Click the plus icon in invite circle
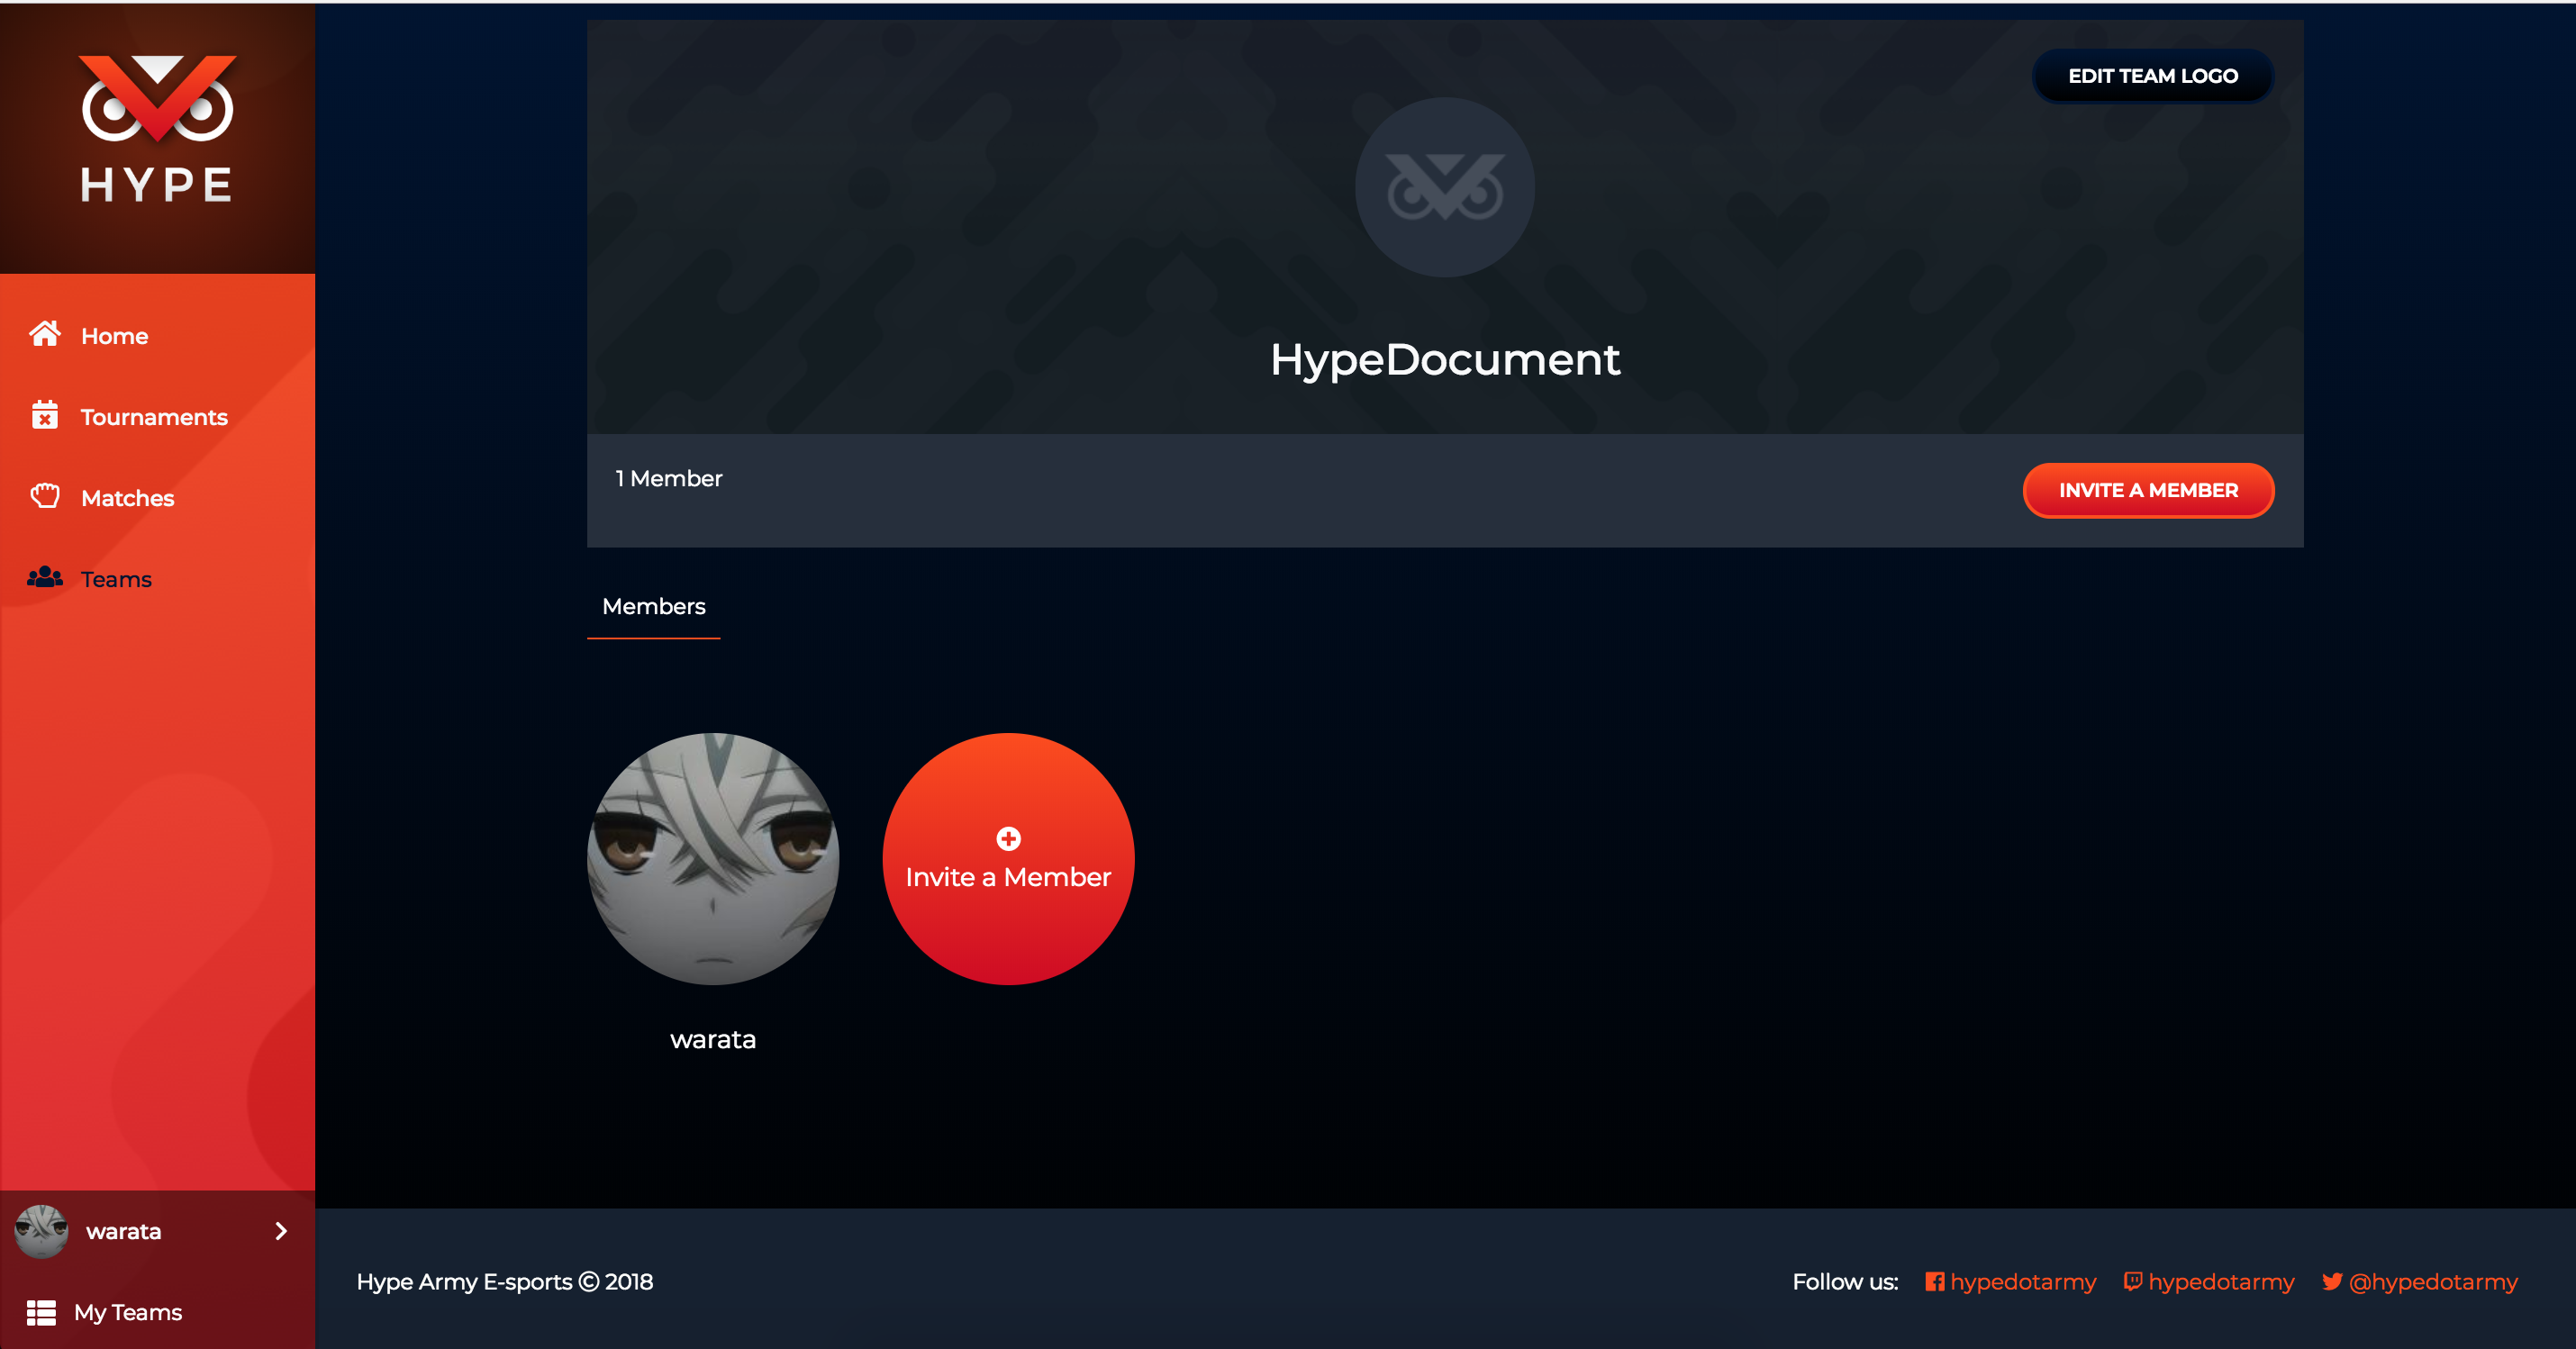Screen dimensions: 2576x1349 (x=1008, y=838)
